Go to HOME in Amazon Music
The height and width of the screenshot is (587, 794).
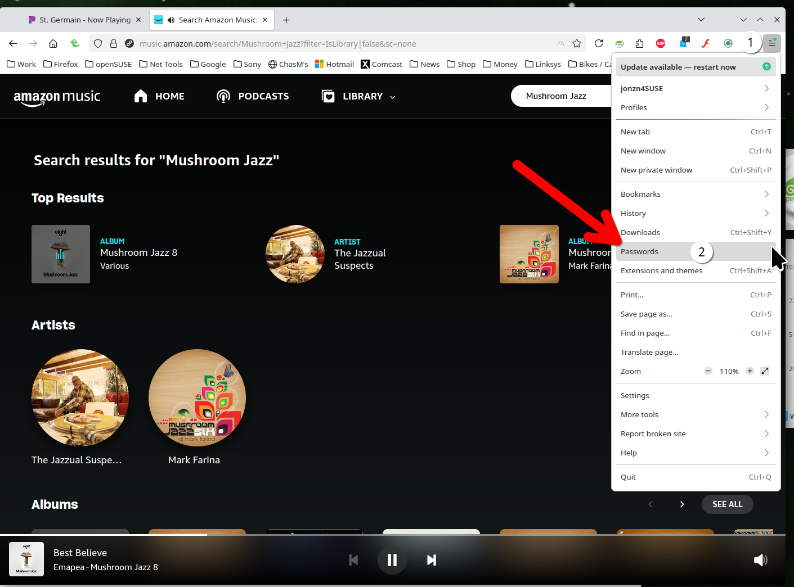159,96
